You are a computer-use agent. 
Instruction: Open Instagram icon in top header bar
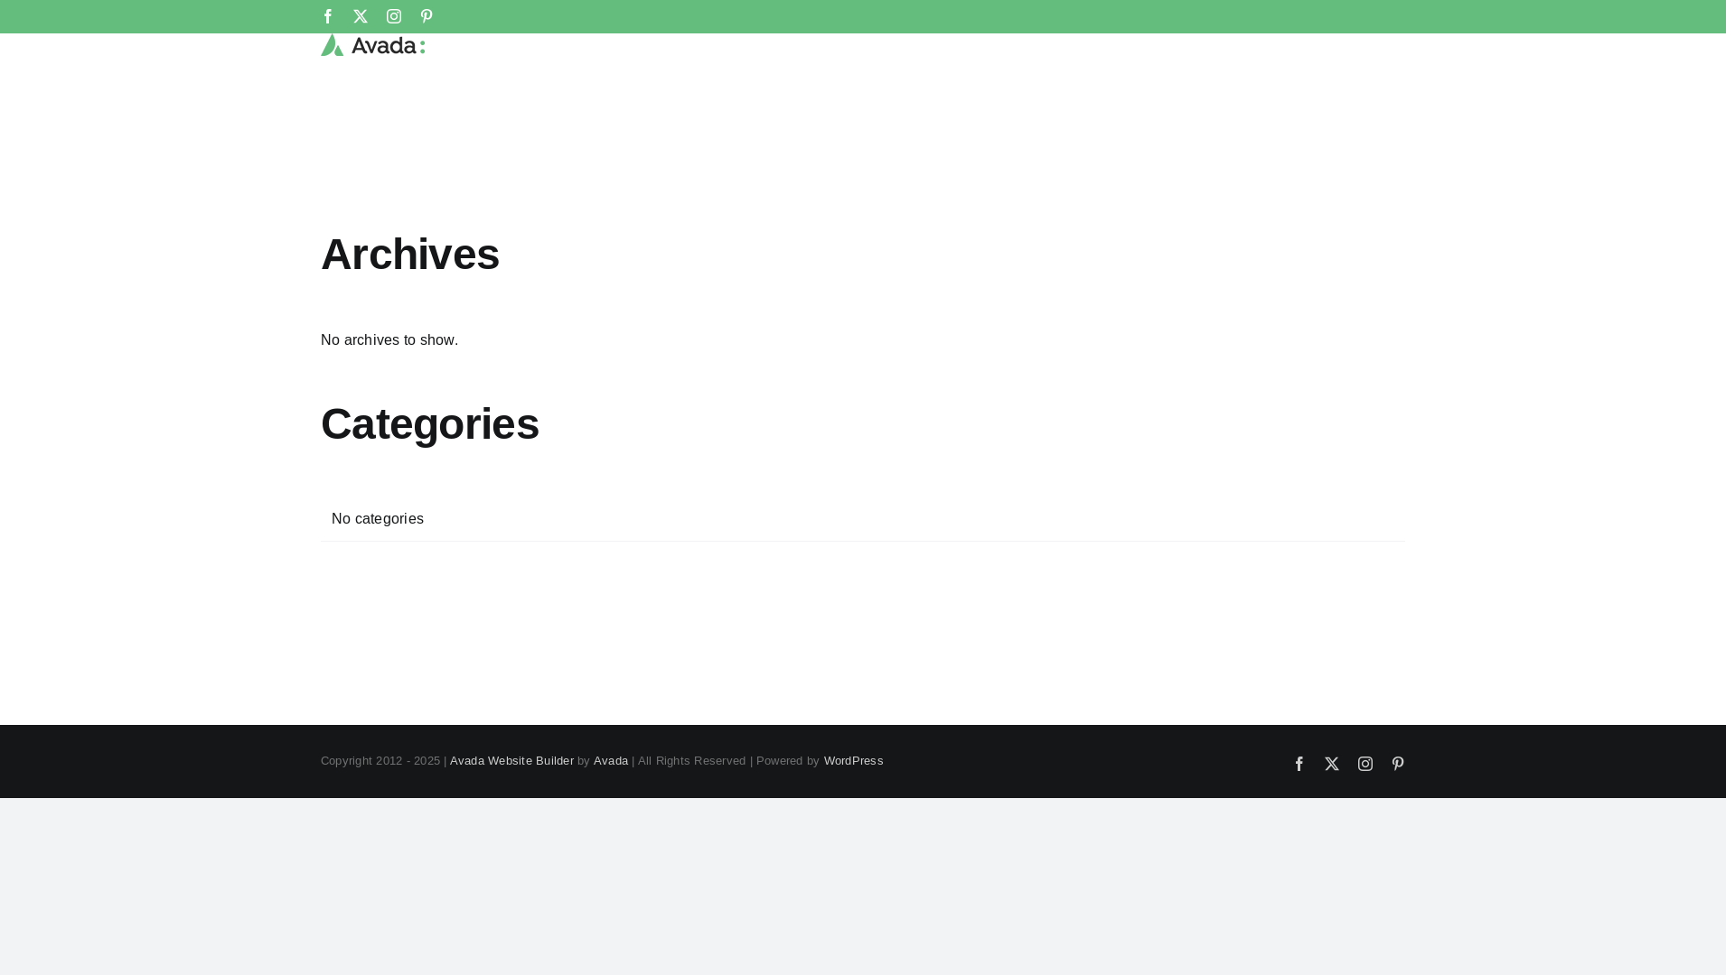click(x=394, y=16)
